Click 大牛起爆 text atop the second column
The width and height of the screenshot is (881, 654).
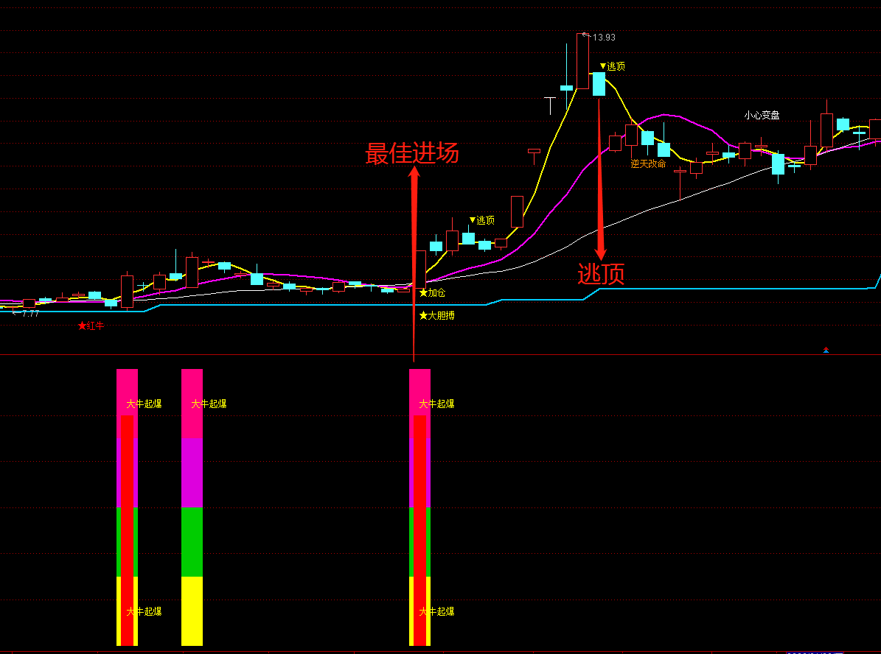click(209, 404)
